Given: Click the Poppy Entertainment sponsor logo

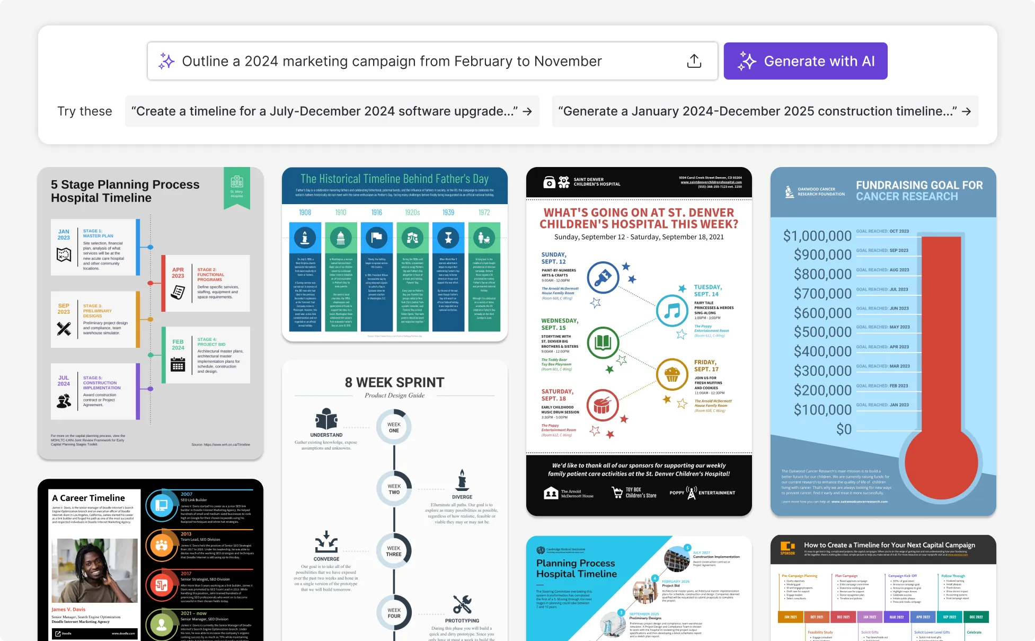Looking at the screenshot, I should pyautogui.click(x=702, y=493).
